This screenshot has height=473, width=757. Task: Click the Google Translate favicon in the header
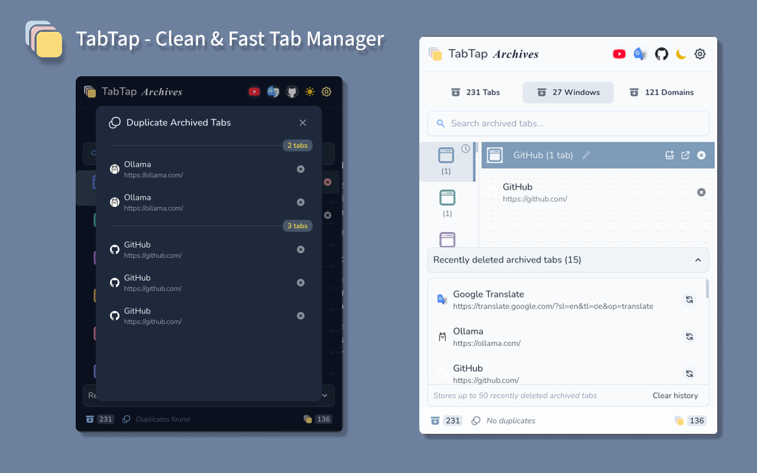[640, 53]
